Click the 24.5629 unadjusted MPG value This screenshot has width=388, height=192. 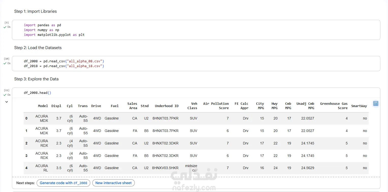coord(308,168)
